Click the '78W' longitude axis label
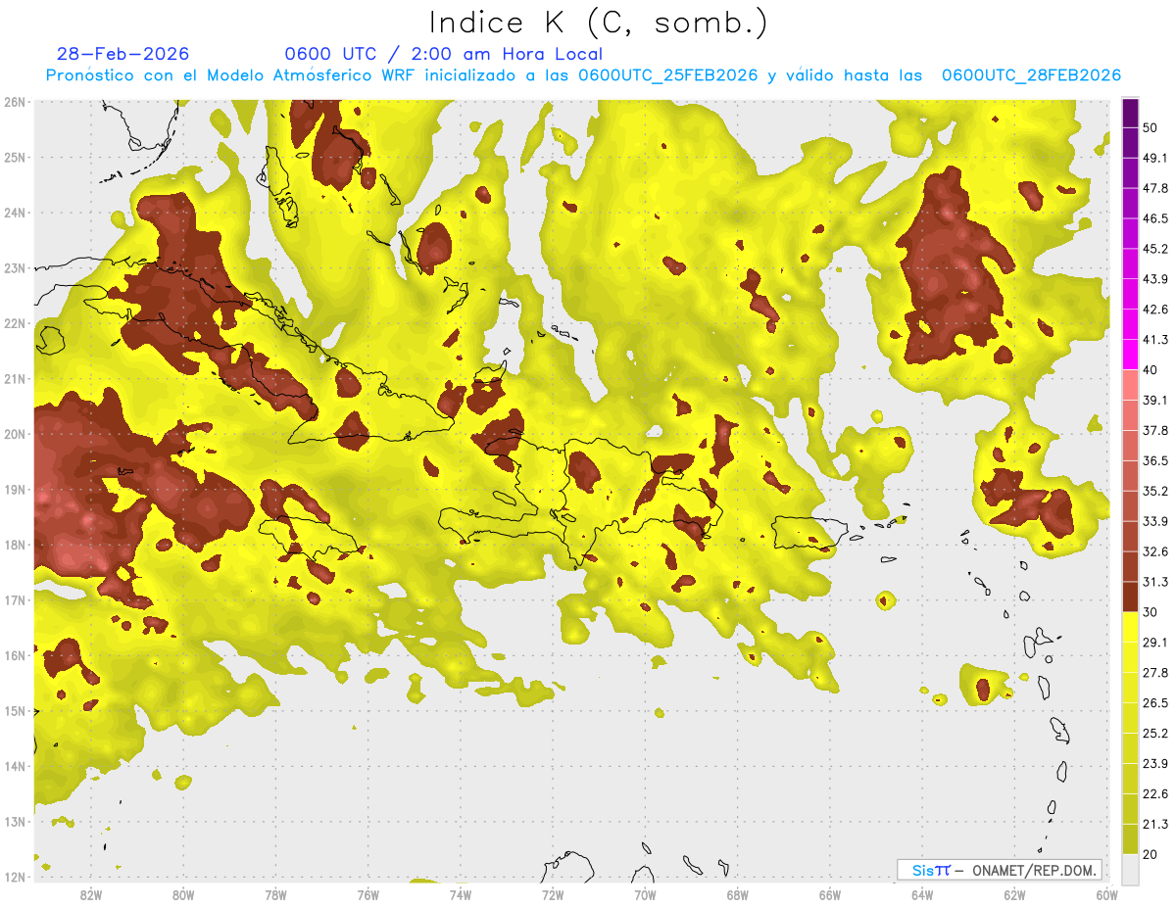The image size is (1176, 908). (x=275, y=895)
